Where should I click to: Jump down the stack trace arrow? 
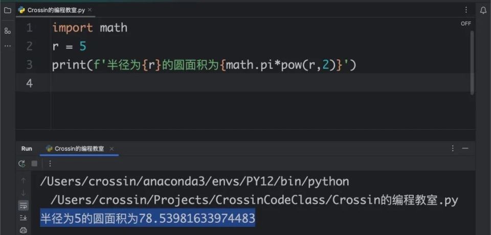point(23,193)
